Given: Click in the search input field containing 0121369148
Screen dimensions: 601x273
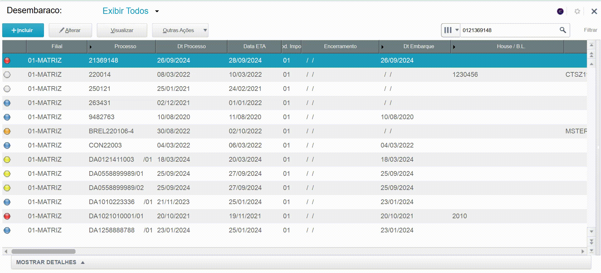Looking at the screenshot, I should tap(509, 30).
